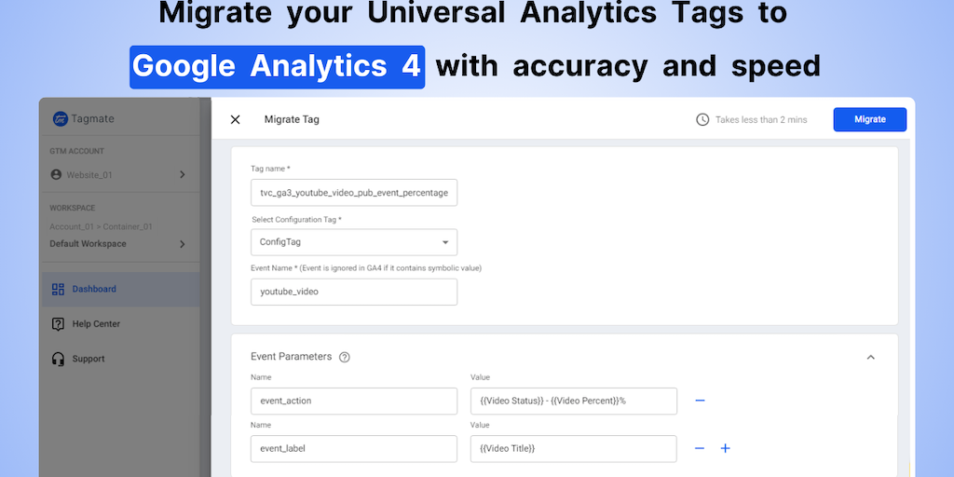Expand the Default Workspace chevron
This screenshot has height=477, width=954.
pyautogui.click(x=182, y=244)
